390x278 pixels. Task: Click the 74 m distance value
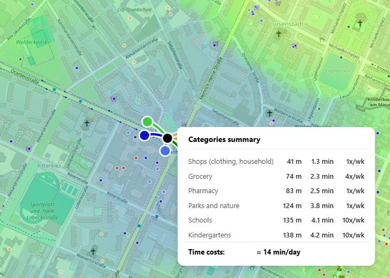tap(293, 176)
